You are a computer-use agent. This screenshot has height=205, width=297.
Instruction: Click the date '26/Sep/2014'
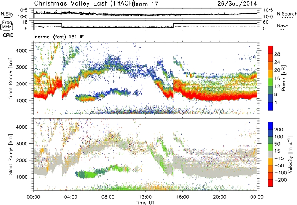pyautogui.click(x=237, y=3)
